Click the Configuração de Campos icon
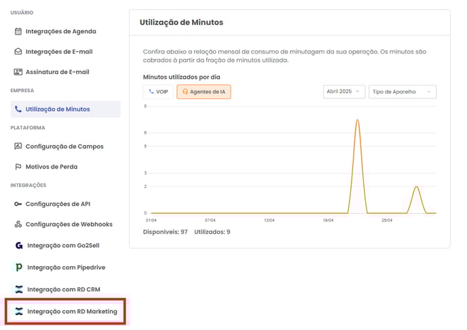Image resolution: width=467 pixels, height=330 pixels. (18, 147)
